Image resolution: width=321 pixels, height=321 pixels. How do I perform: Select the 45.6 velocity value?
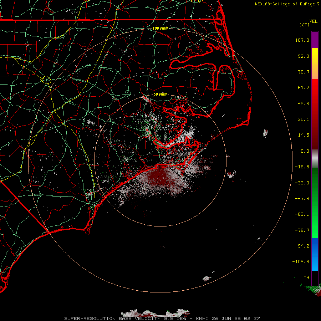pos(304,103)
